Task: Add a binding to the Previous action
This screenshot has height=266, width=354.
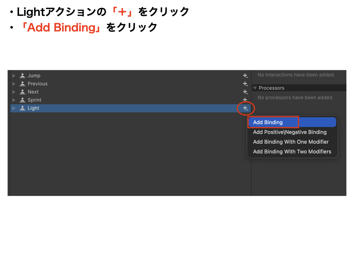Action: [x=245, y=84]
